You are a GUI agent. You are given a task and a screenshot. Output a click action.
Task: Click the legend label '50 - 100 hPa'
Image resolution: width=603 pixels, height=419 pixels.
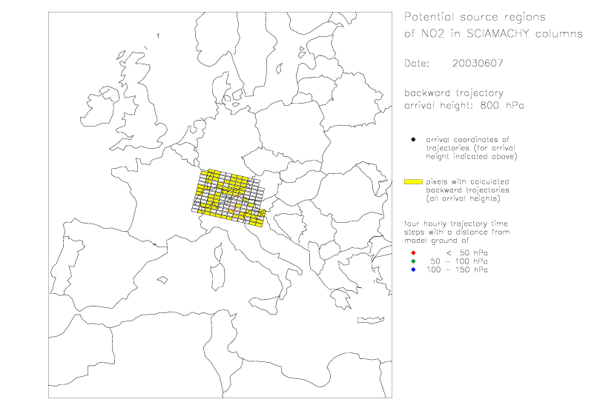tap(459, 261)
